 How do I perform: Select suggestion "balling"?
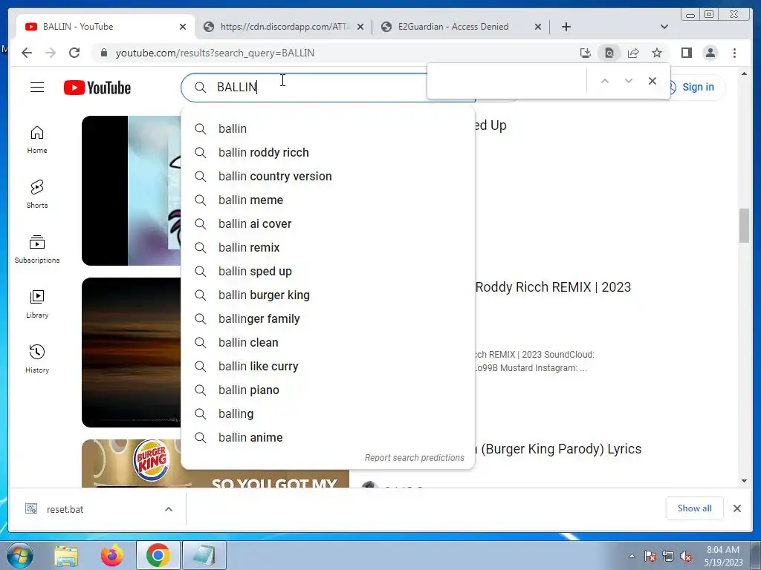click(x=328, y=413)
